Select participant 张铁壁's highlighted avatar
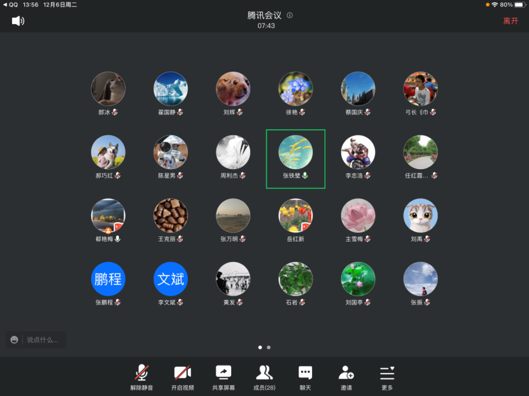Image resolution: width=529 pixels, height=396 pixels. [295, 152]
